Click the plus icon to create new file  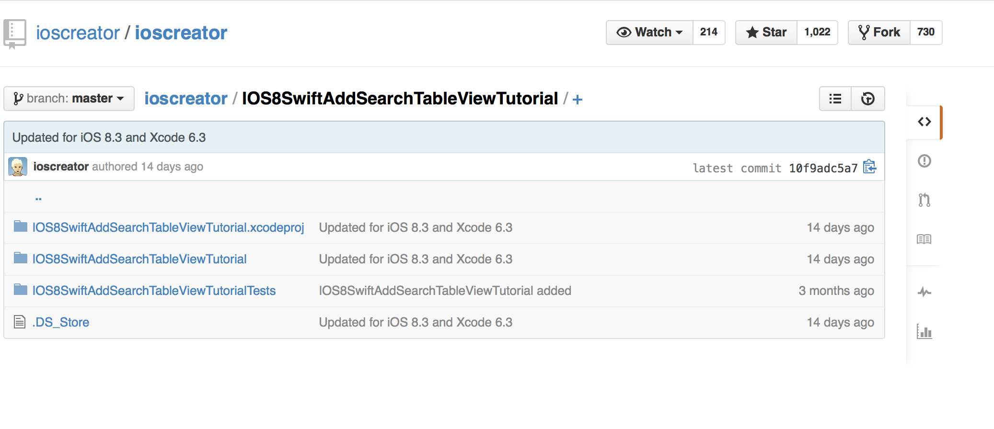tap(578, 100)
